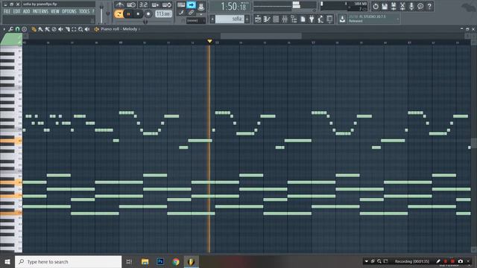Click the undo circular arrow icon

pyautogui.click(x=376, y=7)
